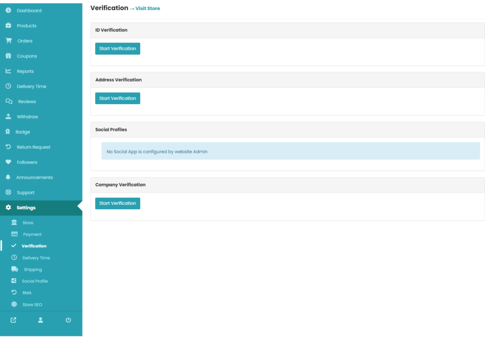Start Verification under Address Verification

[x=117, y=99]
